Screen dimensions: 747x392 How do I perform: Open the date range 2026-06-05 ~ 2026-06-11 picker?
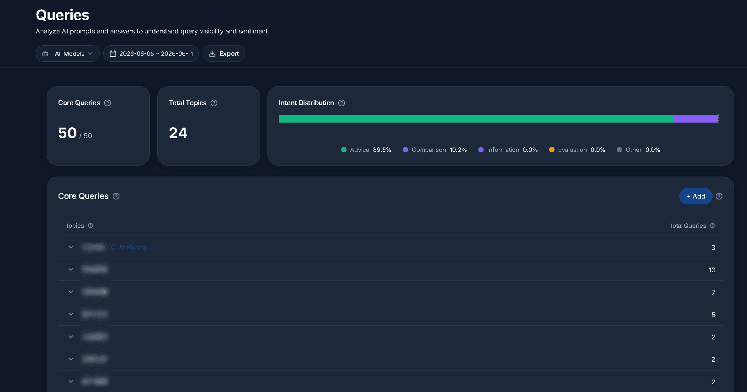pos(151,54)
